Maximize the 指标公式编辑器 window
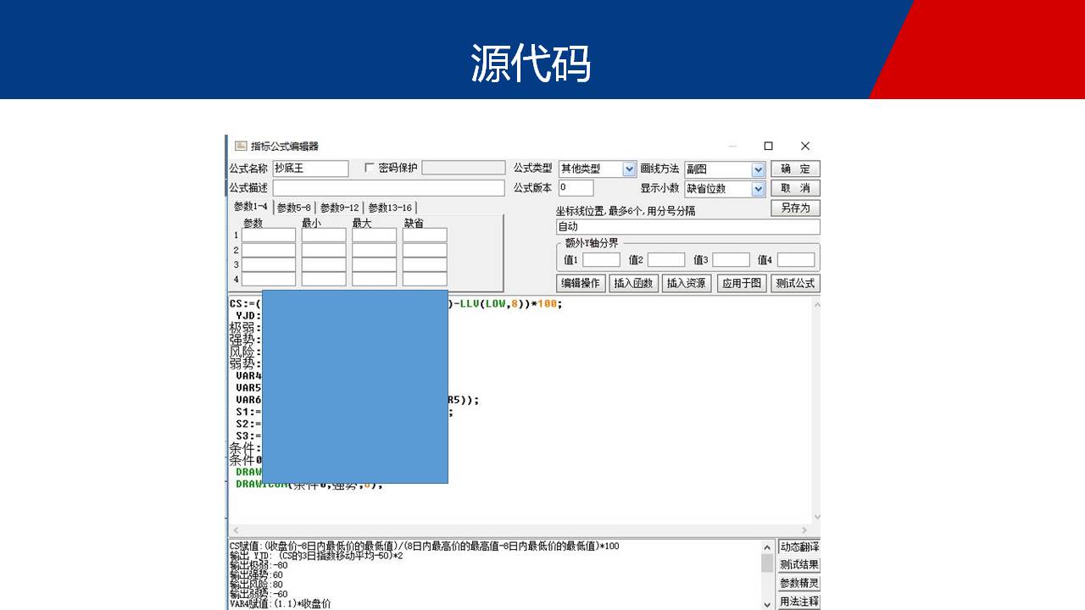Viewport: 1085px width, 610px height. (x=768, y=146)
